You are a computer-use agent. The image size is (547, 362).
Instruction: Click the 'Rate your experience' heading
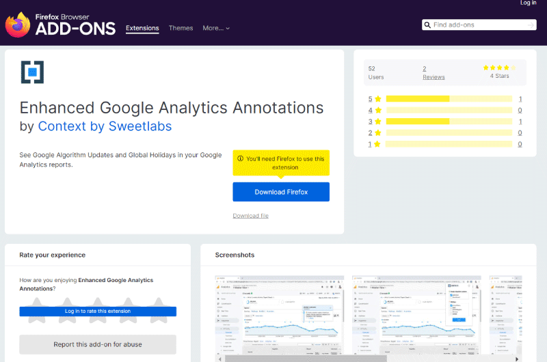point(53,255)
